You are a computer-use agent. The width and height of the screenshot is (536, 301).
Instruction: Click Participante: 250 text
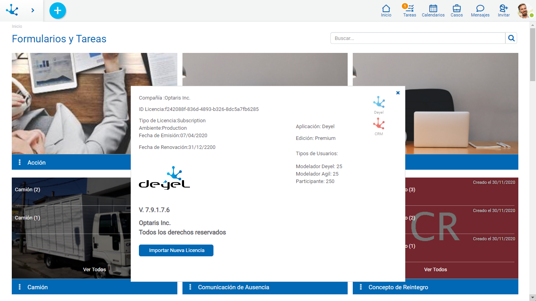coord(315,181)
